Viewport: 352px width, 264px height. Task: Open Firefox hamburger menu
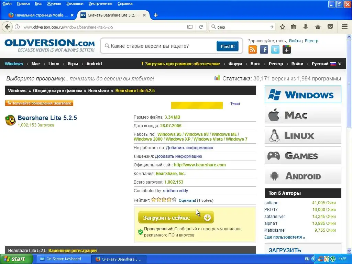(345, 27)
